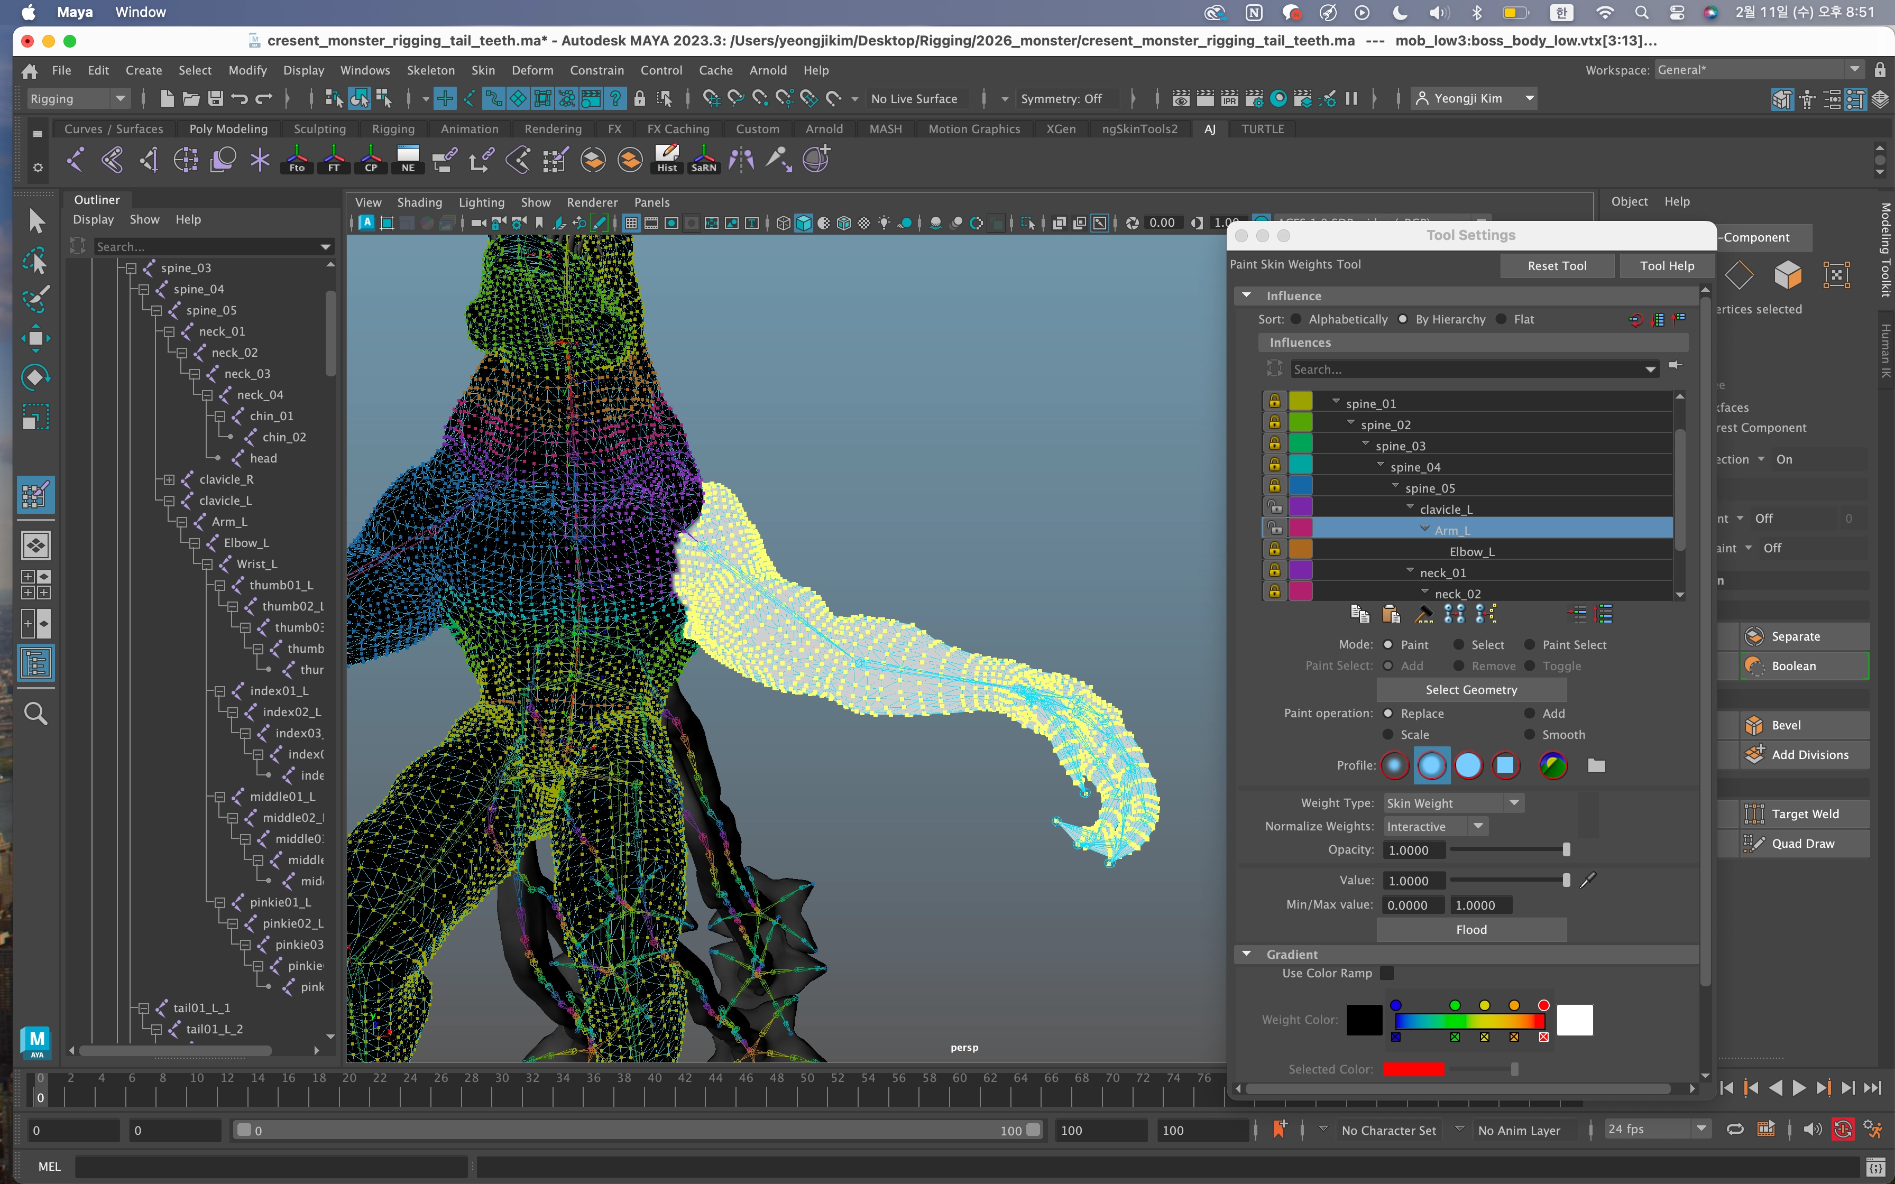Enable Use Color Ramp checkbox
This screenshot has height=1184, width=1895.
pos(1387,973)
